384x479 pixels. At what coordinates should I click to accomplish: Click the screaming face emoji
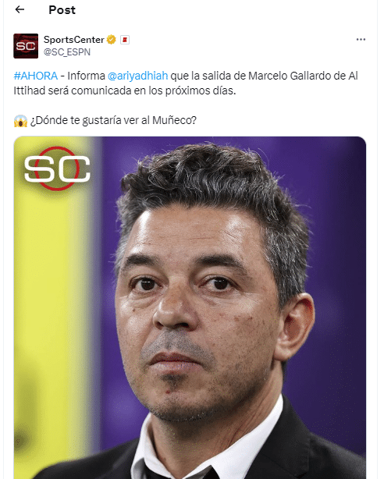pyautogui.click(x=20, y=121)
